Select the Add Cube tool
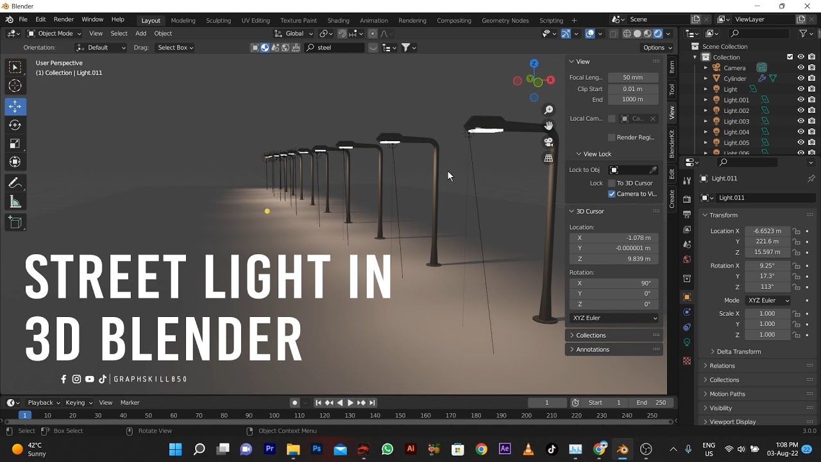Screen dimensions: 821x462 point(15,223)
